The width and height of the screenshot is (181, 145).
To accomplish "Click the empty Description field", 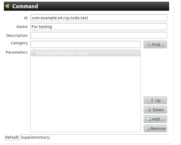I will click(99, 35).
